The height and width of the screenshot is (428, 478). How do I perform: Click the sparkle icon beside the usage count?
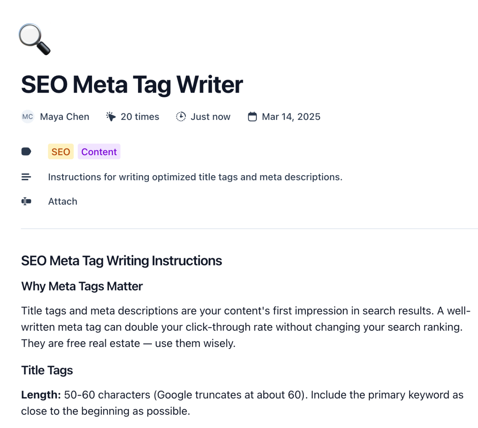pyautogui.click(x=111, y=116)
